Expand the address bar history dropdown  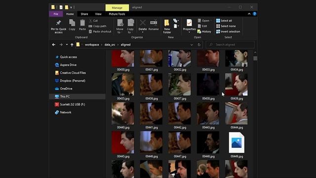pos(192,44)
